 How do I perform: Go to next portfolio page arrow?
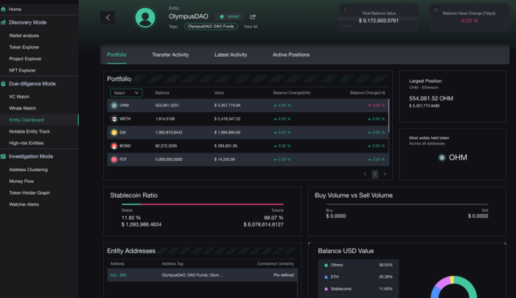(384, 174)
